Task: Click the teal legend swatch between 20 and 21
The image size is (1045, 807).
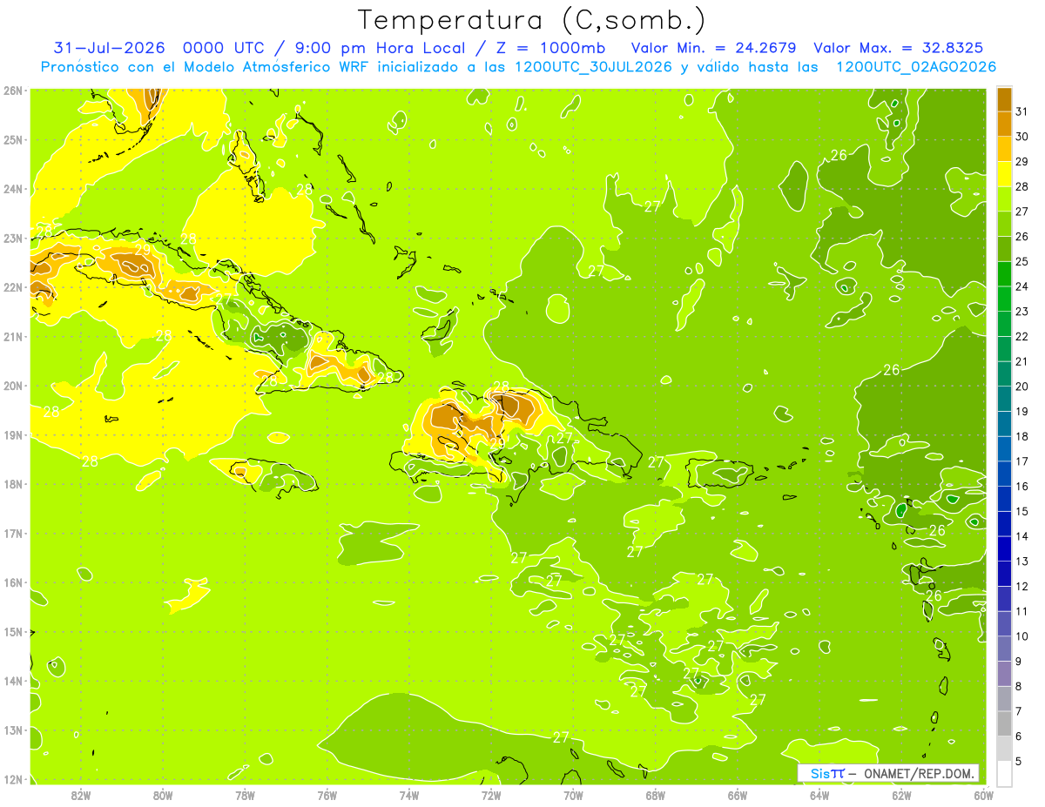Action: [1004, 373]
